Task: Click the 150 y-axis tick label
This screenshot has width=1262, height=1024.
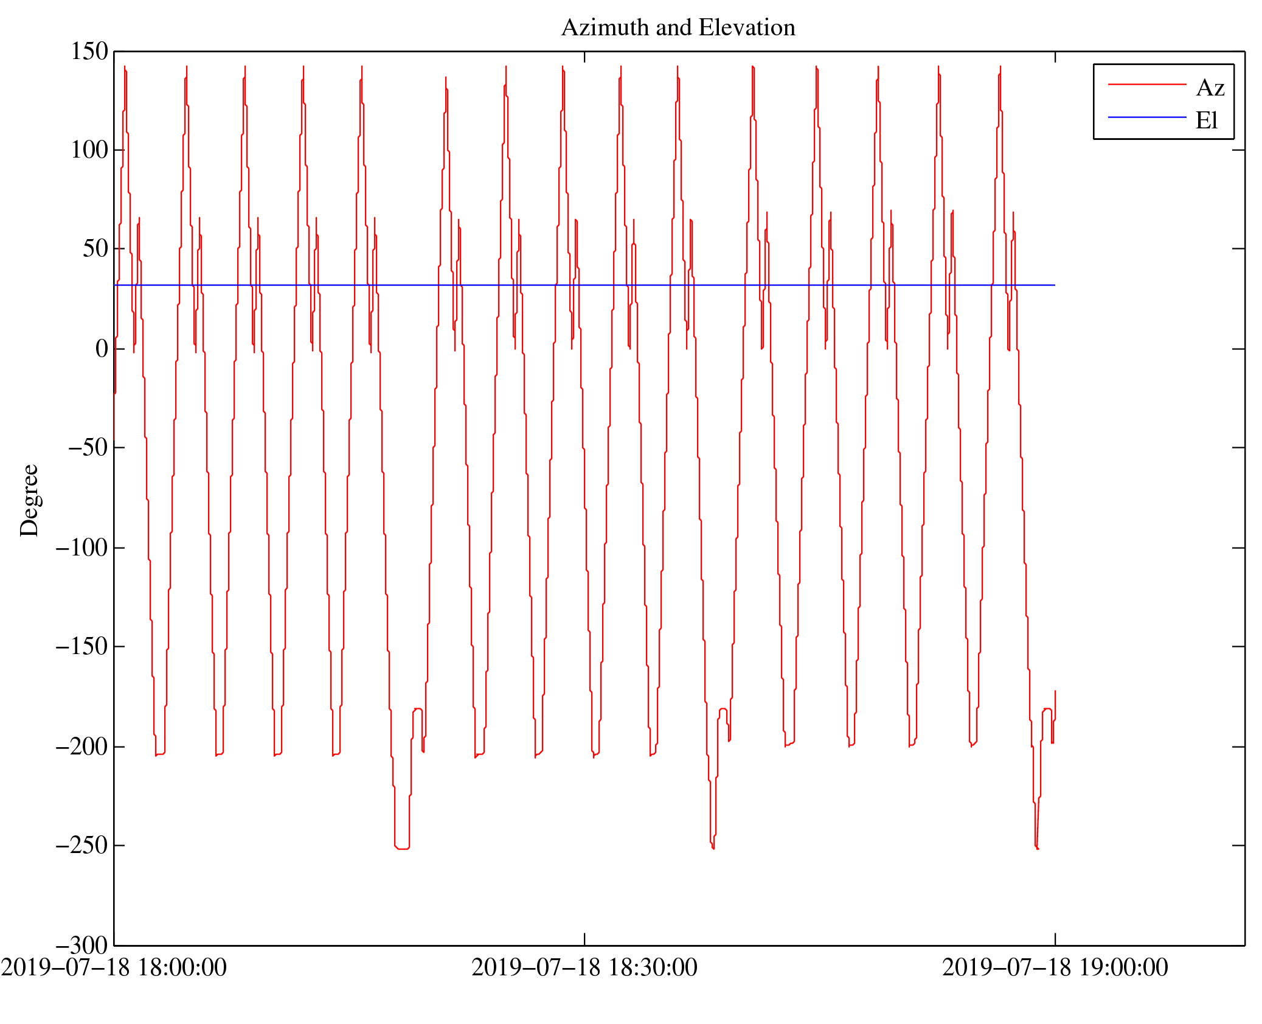Action: [x=89, y=51]
